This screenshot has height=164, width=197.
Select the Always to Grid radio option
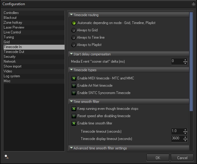[73, 30]
